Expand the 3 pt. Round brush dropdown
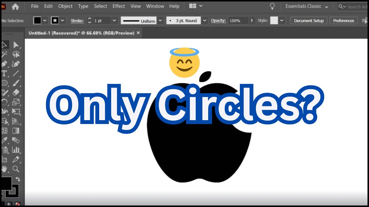 (x=204, y=20)
